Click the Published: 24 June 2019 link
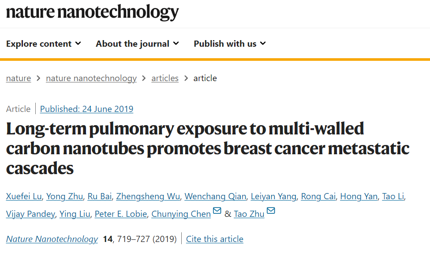Image resolution: width=430 pixels, height=253 pixels. coord(86,109)
